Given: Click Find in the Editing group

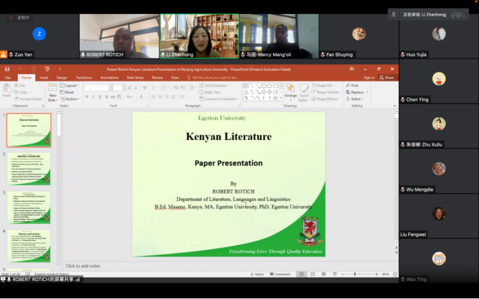Looking at the screenshot, I should [352, 85].
